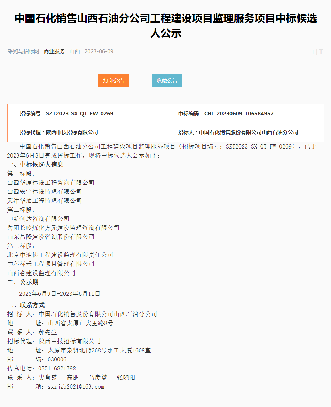This screenshot has width=331, height=407.
Task: Click the email sxzjzb2021@163.com
Action: [x=76, y=387]
